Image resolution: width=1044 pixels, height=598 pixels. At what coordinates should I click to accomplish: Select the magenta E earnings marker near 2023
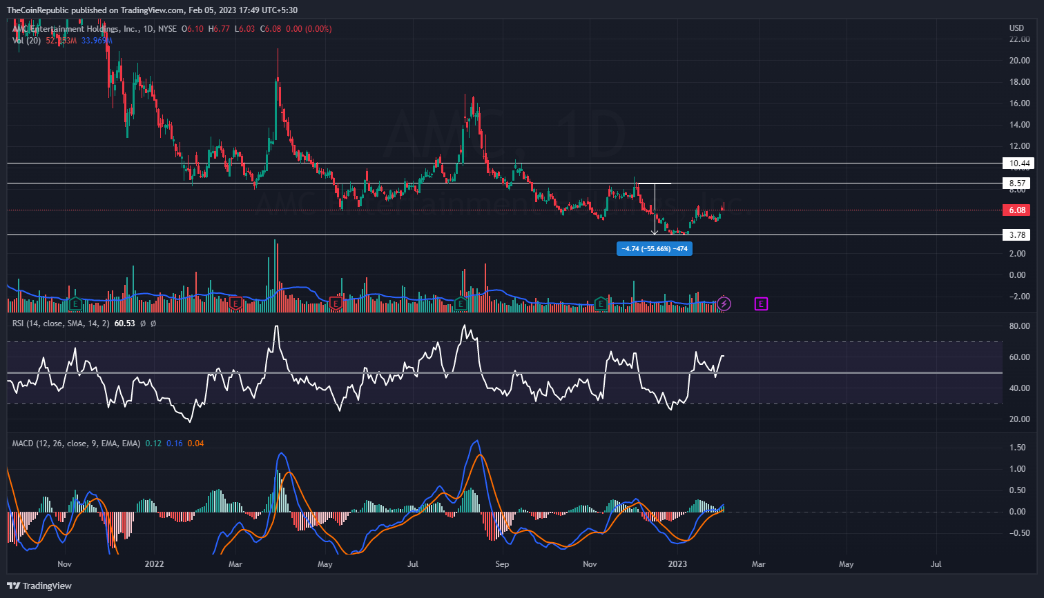coord(760,303)
